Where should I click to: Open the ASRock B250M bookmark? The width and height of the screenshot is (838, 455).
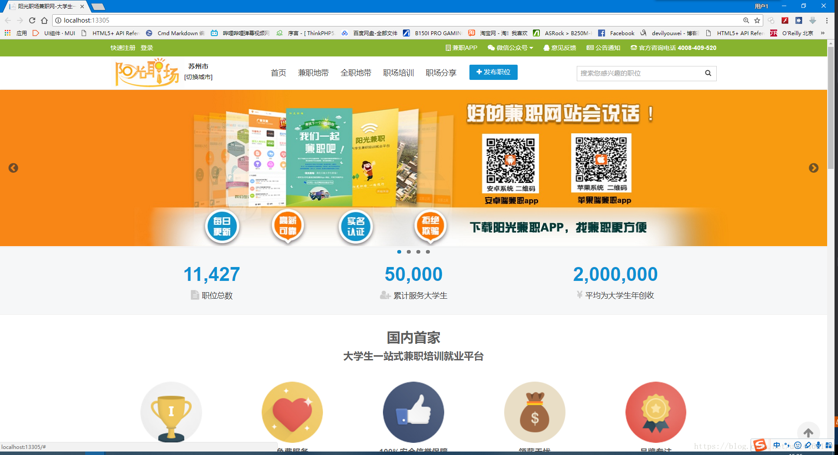562,33
